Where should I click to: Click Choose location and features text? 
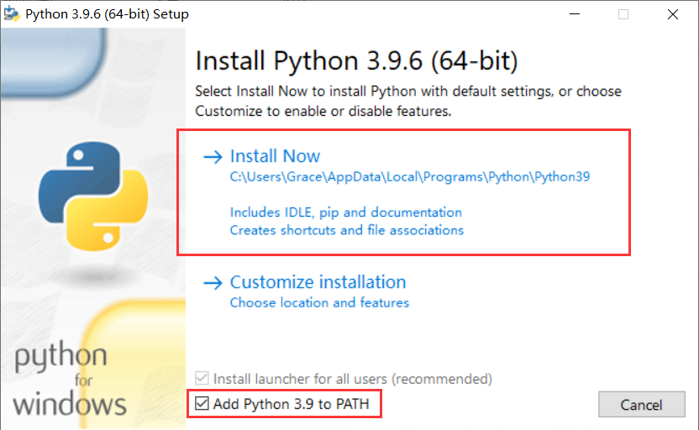tap(319, 303)
